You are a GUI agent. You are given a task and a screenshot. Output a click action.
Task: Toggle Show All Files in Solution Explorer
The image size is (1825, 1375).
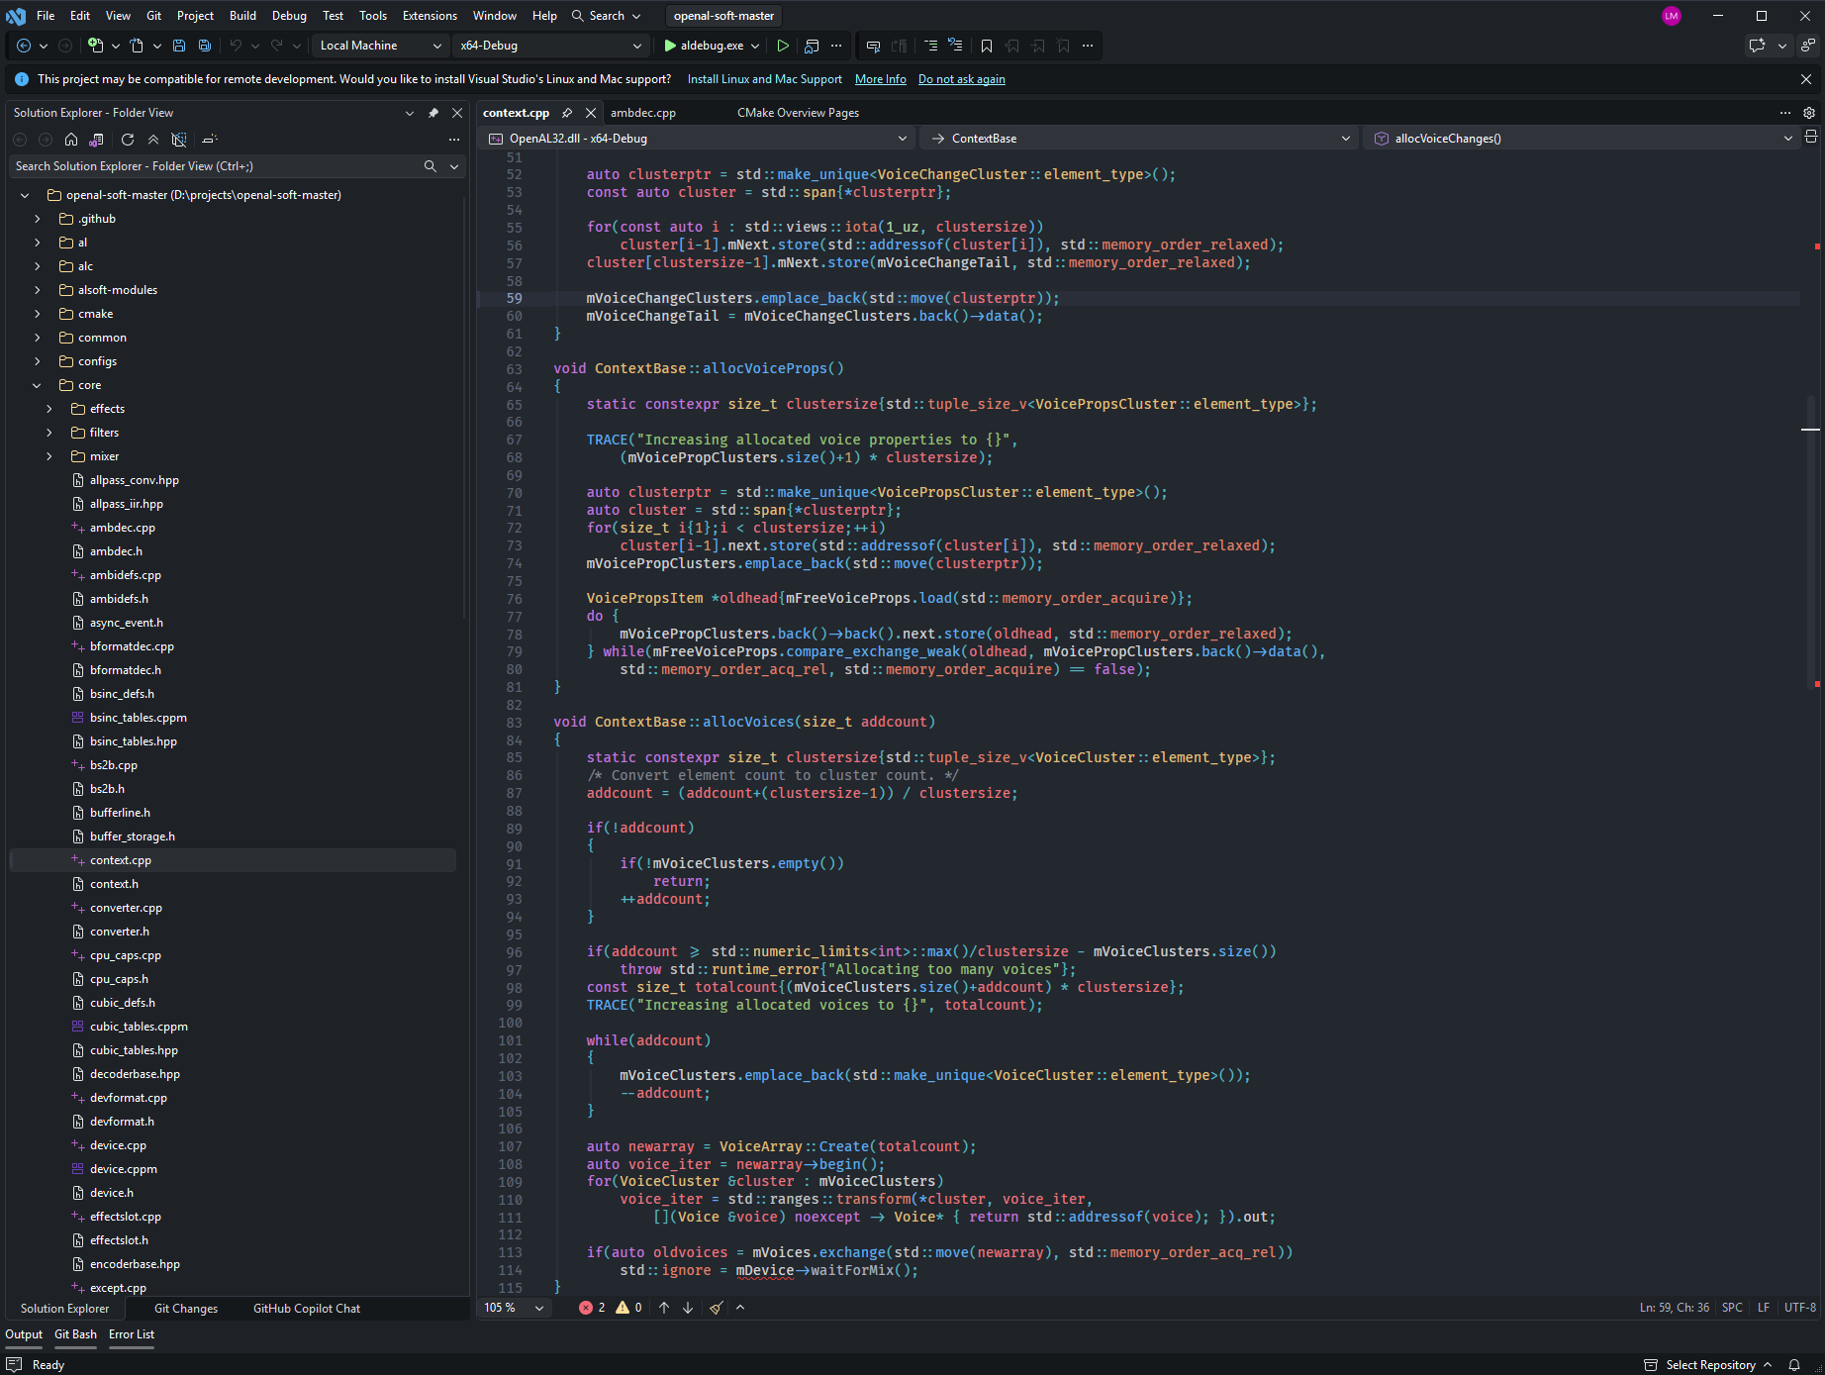[x=179, y=140]
